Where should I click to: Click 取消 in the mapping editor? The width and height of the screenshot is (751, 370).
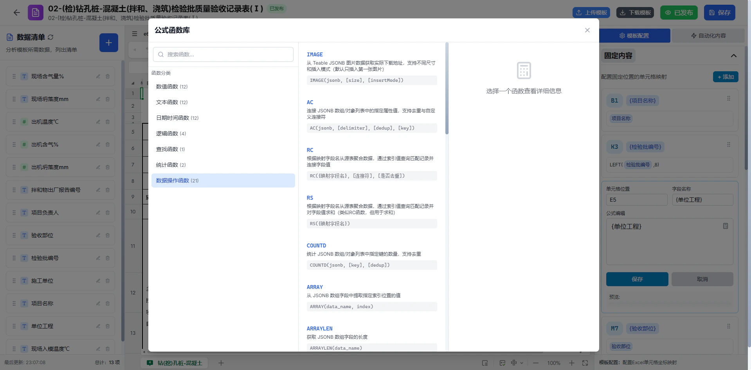[702, 279]
